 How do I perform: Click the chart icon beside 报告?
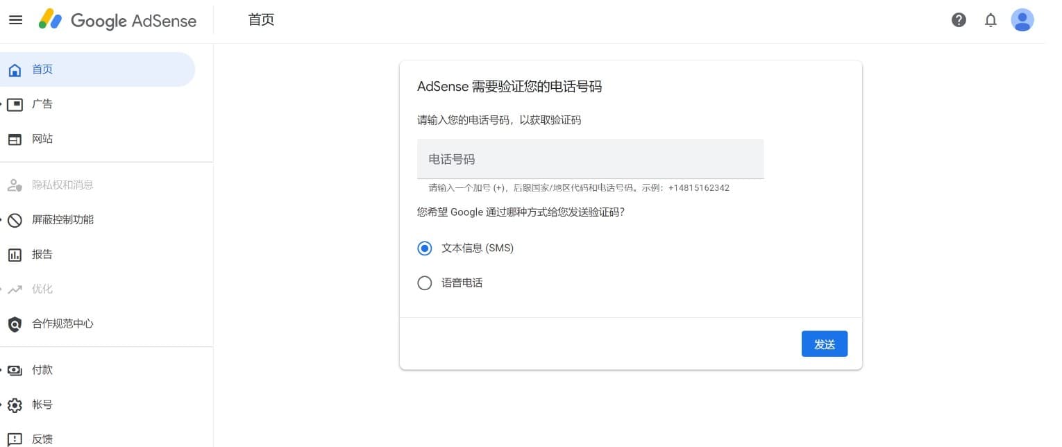point(15,255)
